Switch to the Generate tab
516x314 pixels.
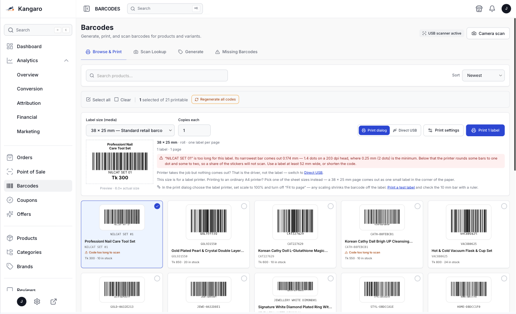(191, 52)
